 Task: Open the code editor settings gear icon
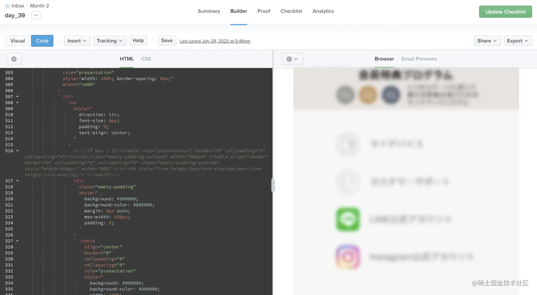point(13,59)
